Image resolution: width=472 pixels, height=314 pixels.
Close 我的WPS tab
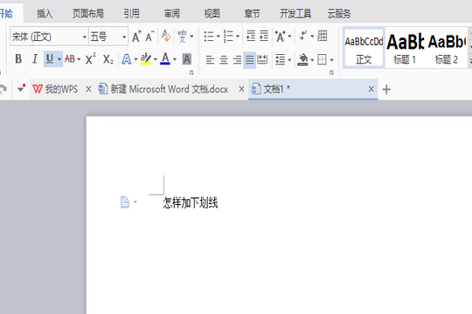point(88,89)
